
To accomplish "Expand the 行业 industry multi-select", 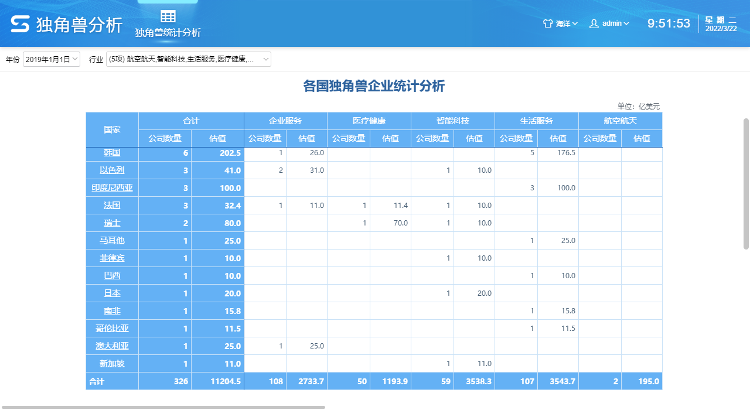I will coord(188,59).
